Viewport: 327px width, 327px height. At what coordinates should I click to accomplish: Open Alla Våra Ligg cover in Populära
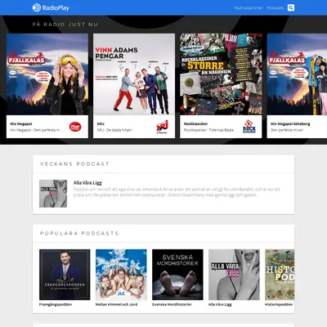click(x=234, y=275)
